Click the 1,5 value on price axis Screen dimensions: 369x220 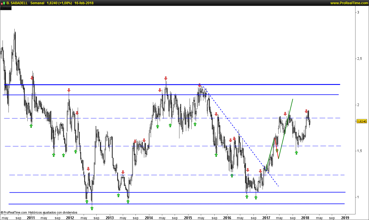click(x=360, y=151)
